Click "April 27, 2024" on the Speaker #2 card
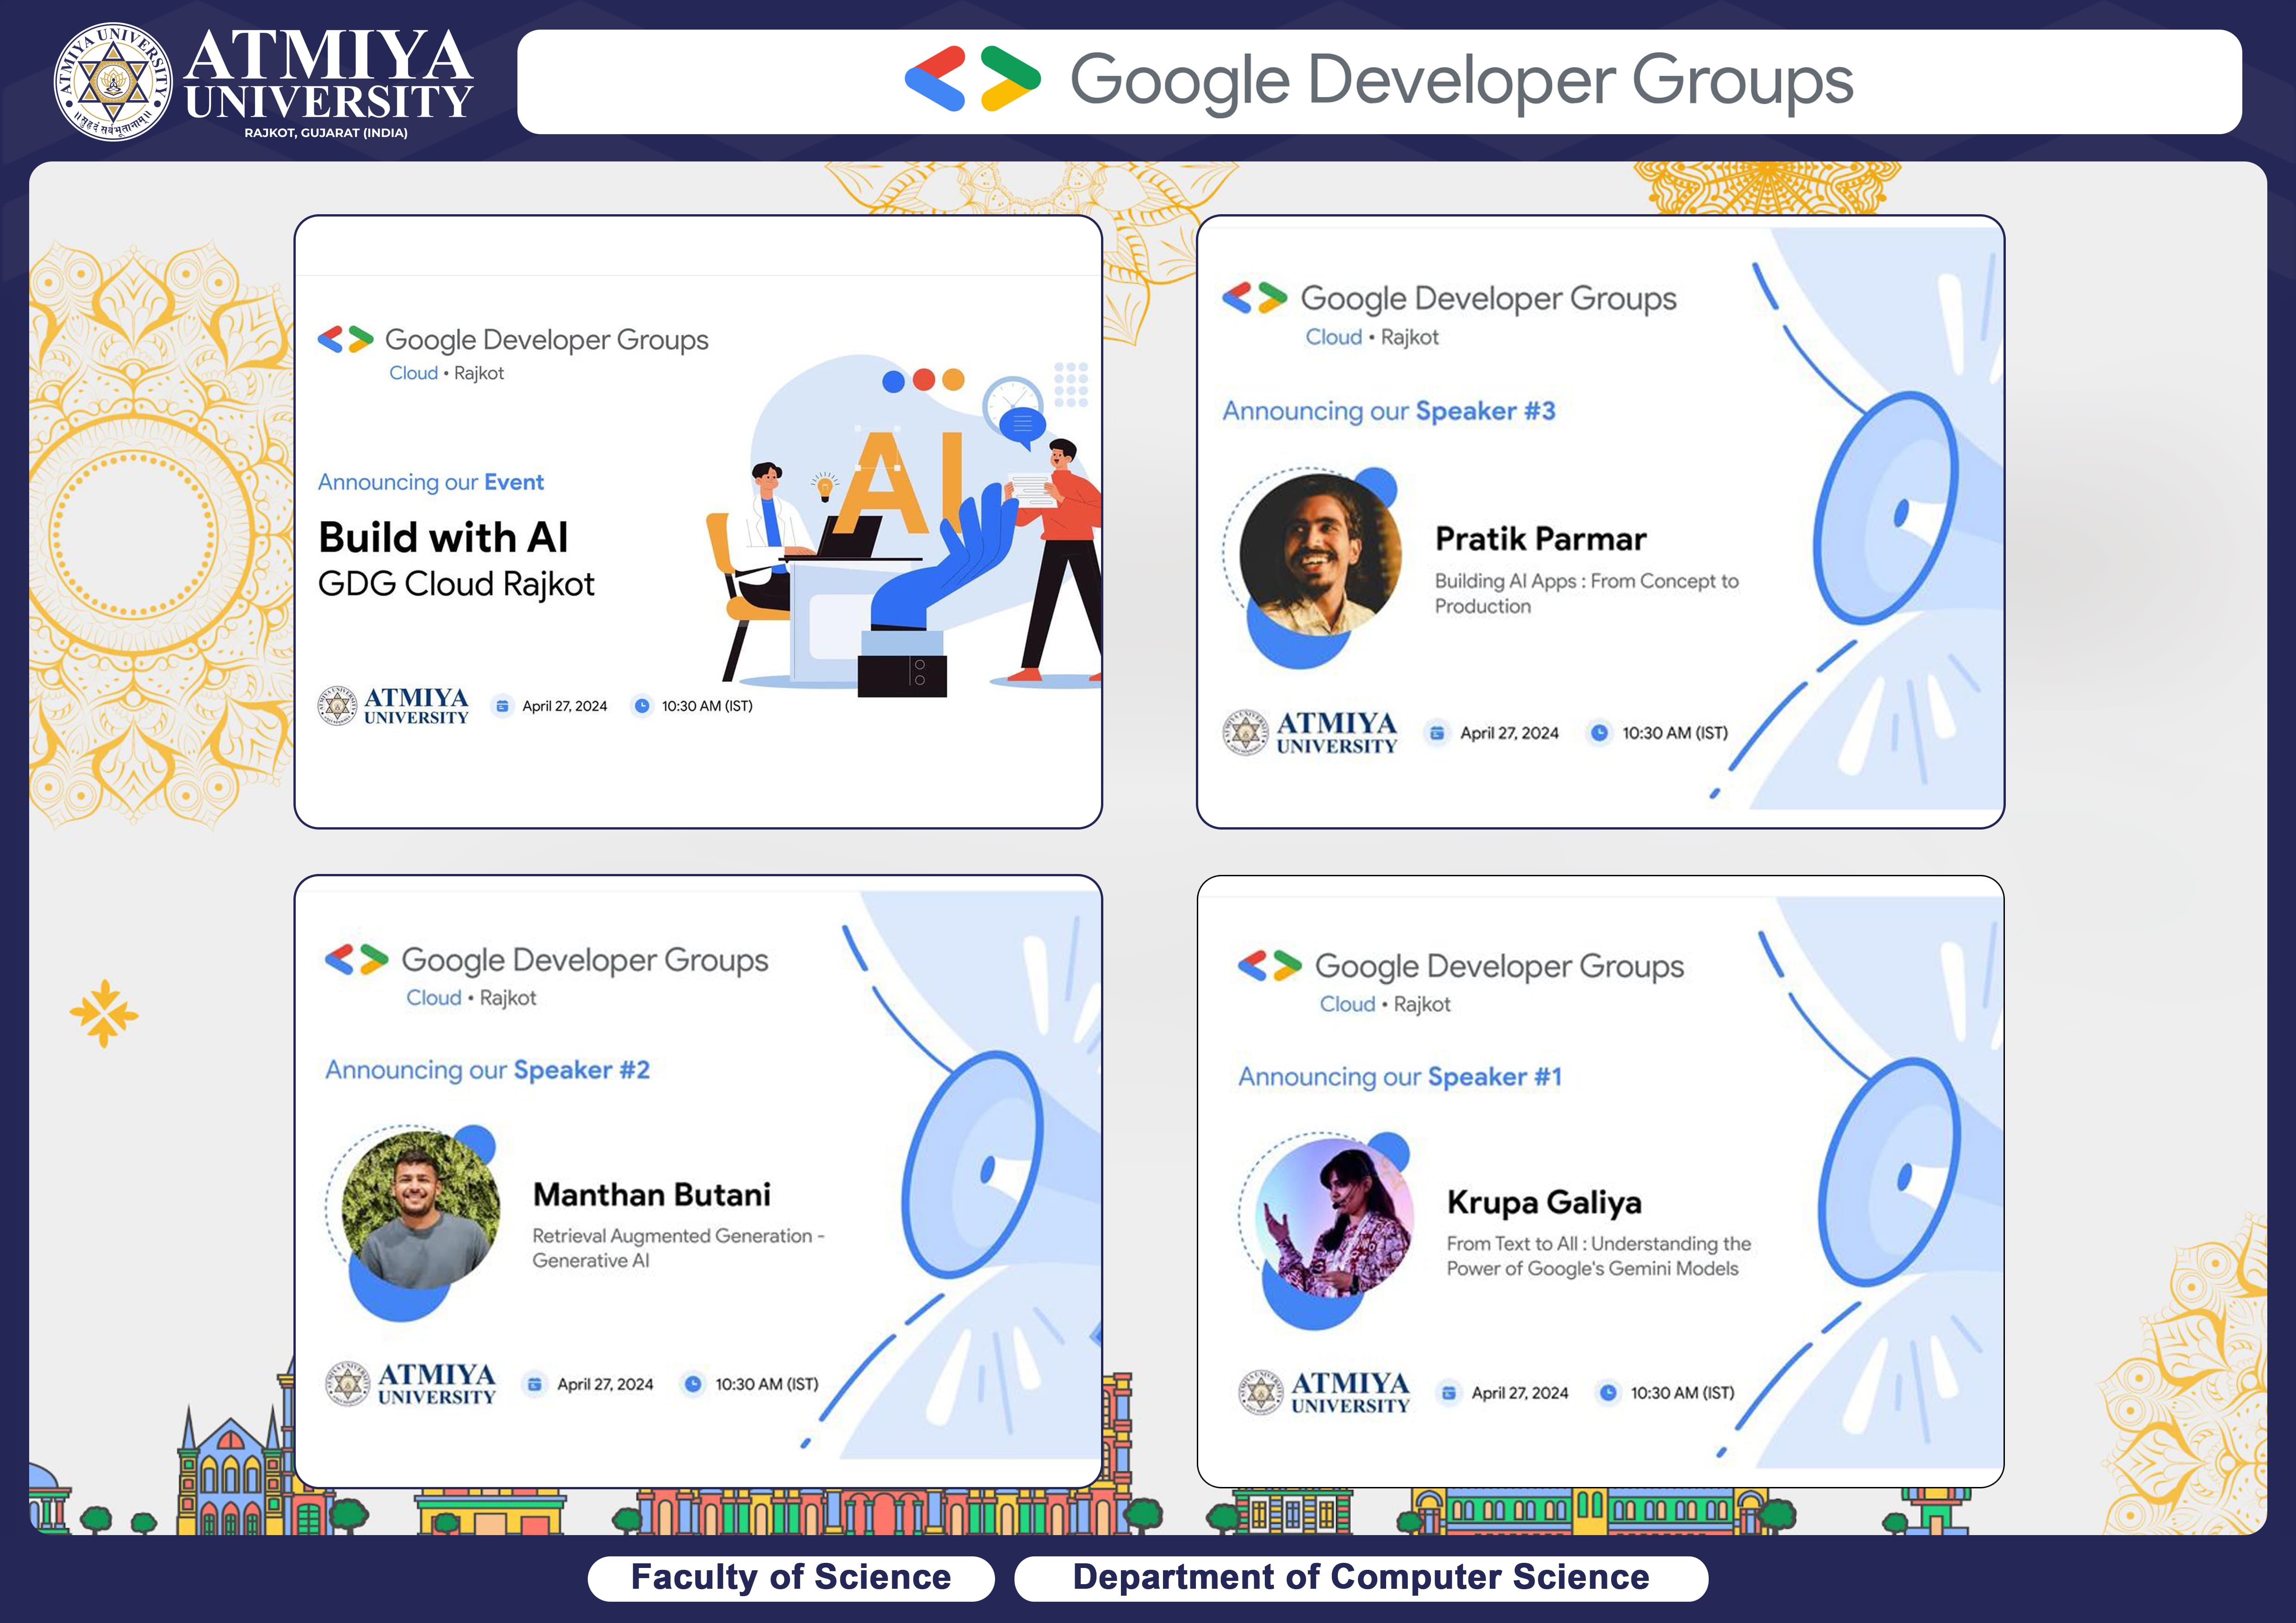This screenshot has width=2296, height=1623. (x=605, y=1385)
